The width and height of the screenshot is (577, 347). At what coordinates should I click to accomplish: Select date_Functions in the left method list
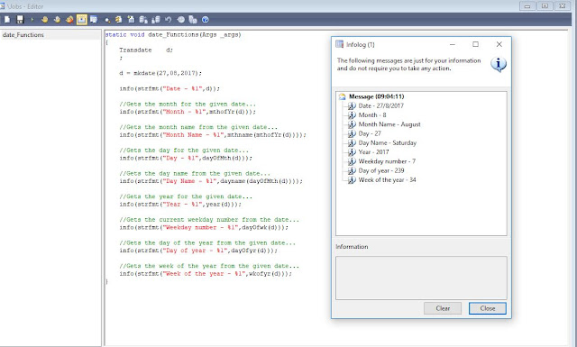point(23,35)
